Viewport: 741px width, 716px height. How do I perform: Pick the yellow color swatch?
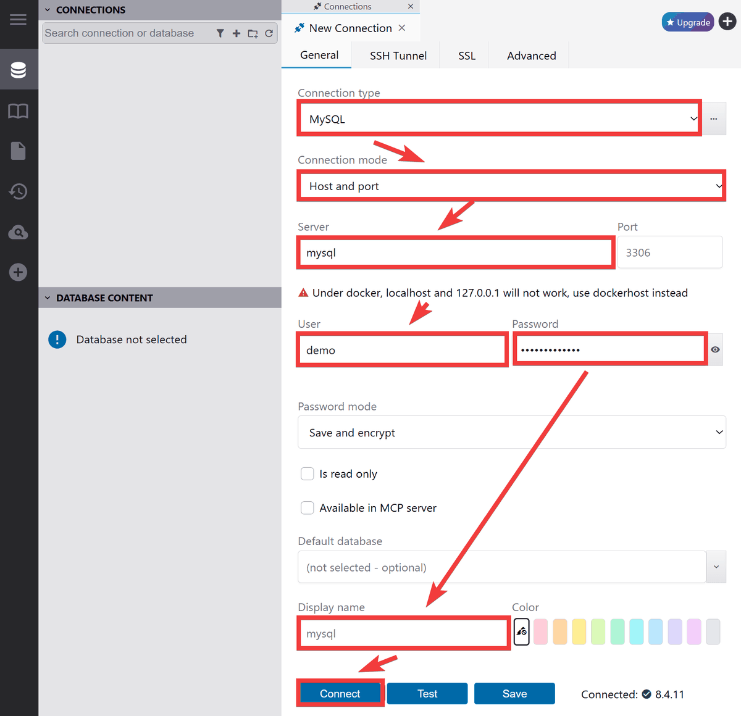tap(579, 632)
